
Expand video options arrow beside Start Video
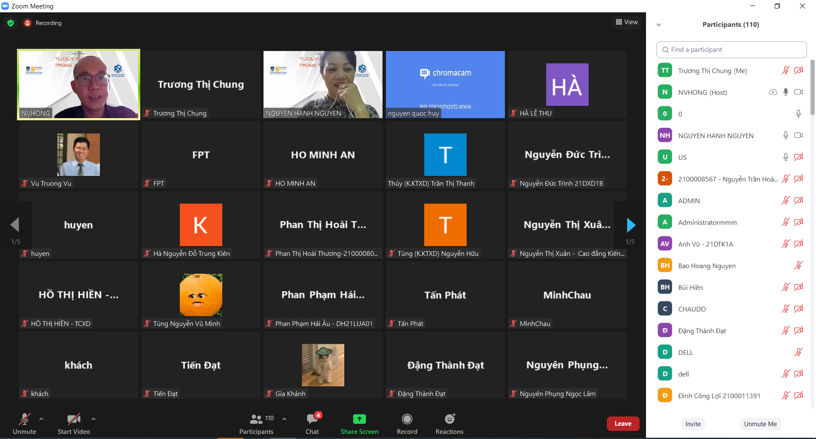click(x=93, y=419)
